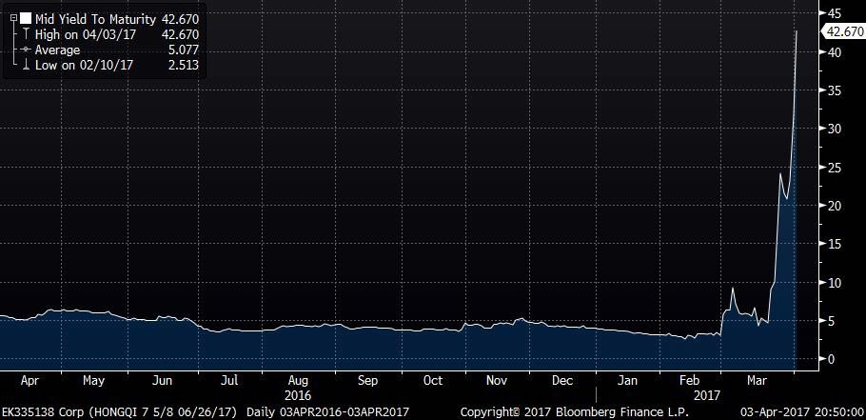Click the 25 label on the Y axis
Viewport: 866px width, 420px height.
click(834, 167)
